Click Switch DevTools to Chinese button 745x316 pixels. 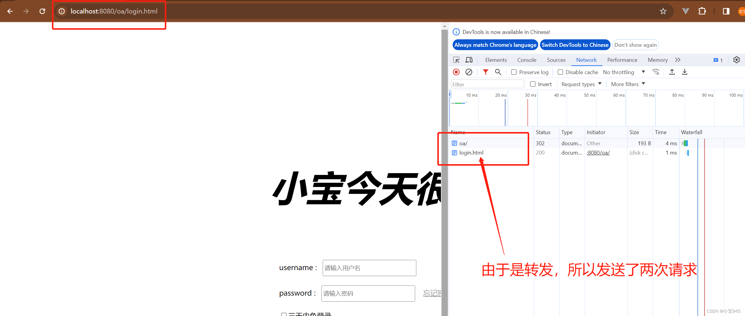575,45
